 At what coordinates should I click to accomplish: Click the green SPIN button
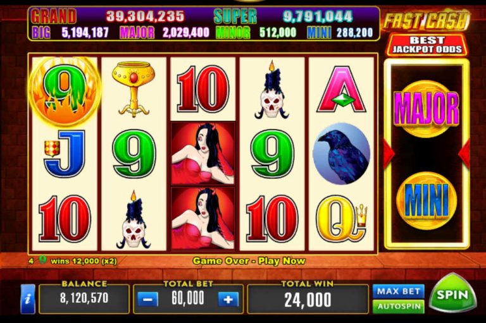[452, 293]
